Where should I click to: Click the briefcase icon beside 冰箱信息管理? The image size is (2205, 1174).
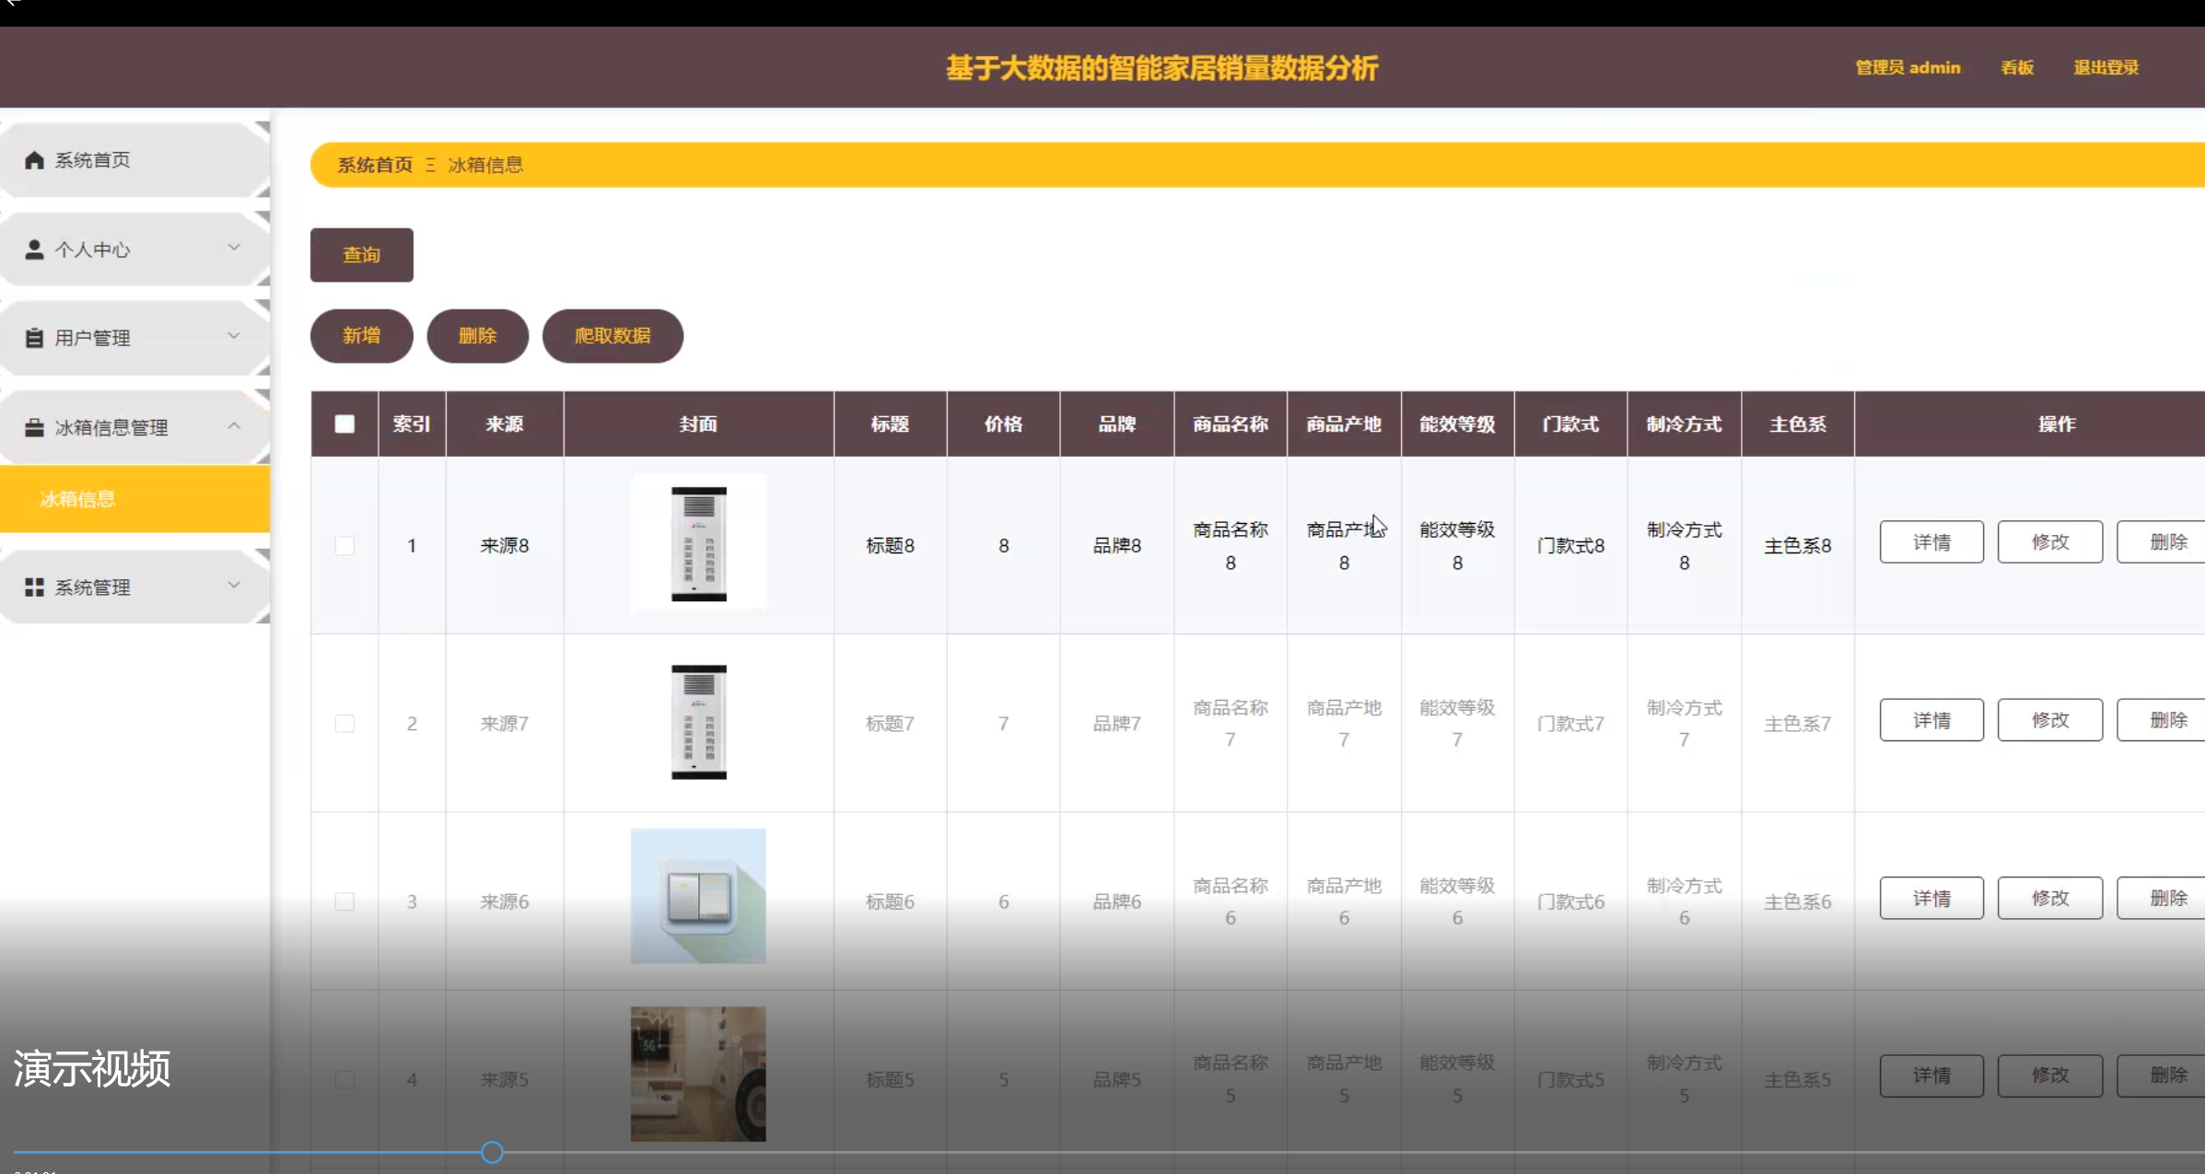(34, 427)
